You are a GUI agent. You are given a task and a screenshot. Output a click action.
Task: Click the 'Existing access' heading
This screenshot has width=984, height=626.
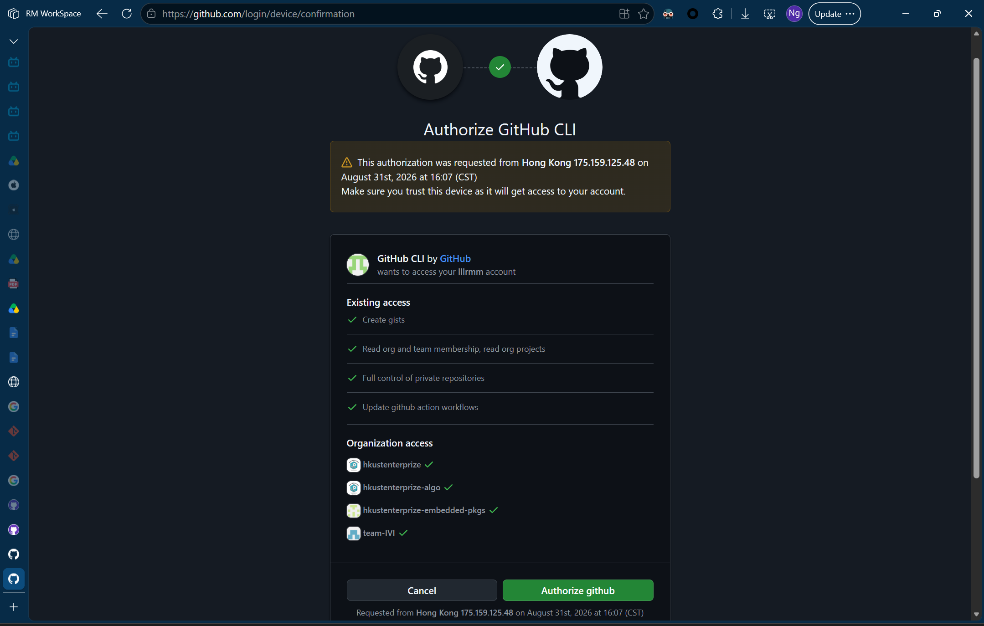tap(378, 303)
